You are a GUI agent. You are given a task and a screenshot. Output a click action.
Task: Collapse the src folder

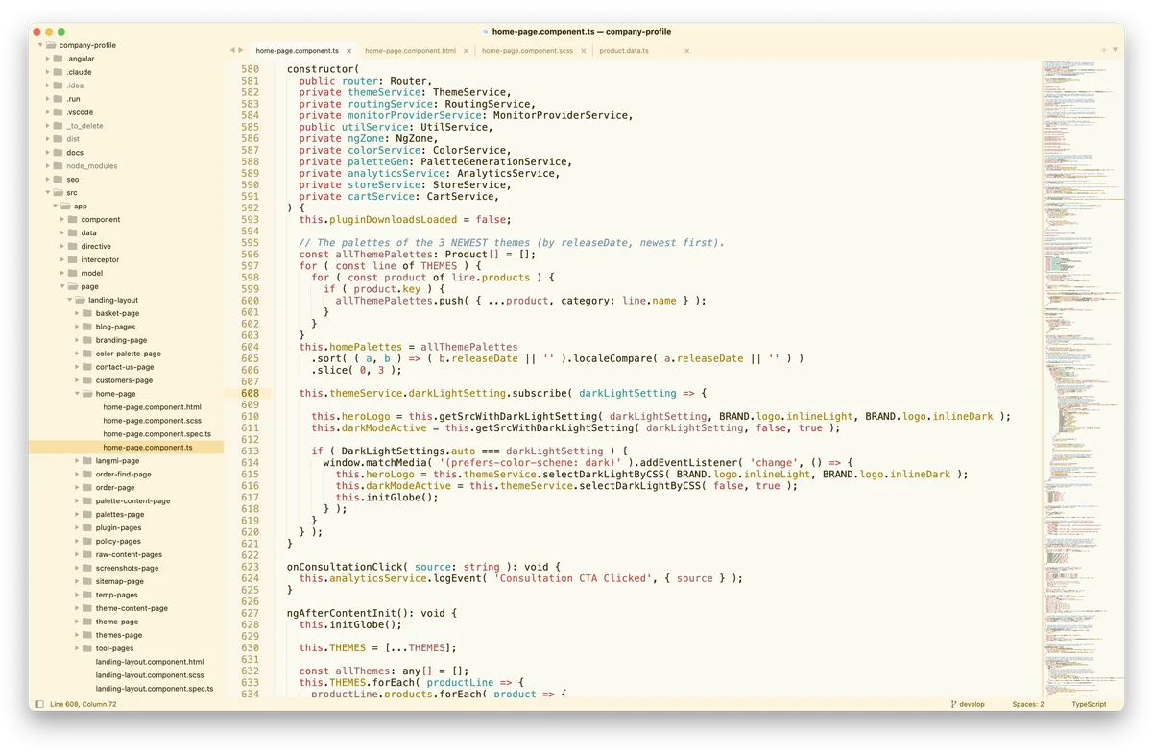47,192
